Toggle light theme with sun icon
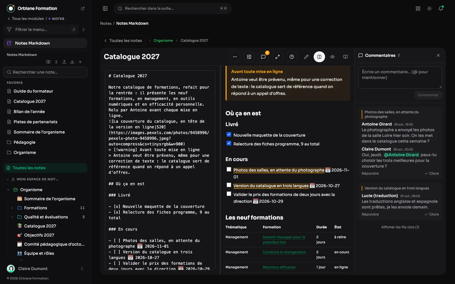The image size is (455, 284). pos(429,9)
